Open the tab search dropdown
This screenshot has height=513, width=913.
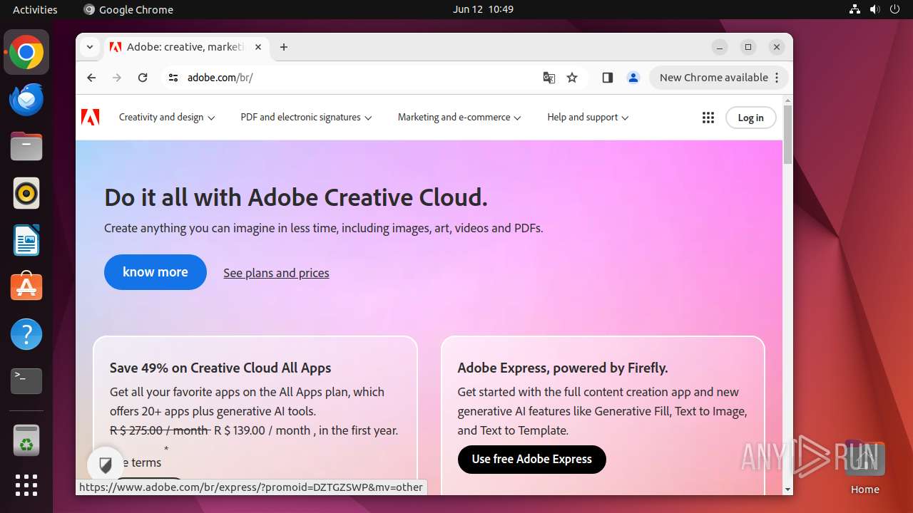pos(89,47)
